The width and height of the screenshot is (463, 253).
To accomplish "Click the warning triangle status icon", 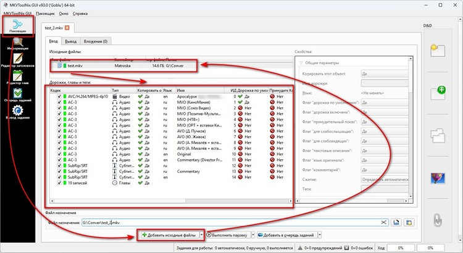I will [x=300, y=247].
